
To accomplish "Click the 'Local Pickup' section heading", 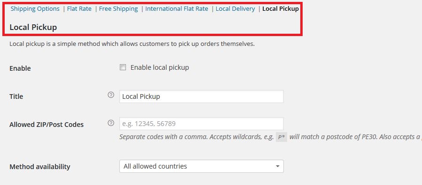I will click(33, 27).
